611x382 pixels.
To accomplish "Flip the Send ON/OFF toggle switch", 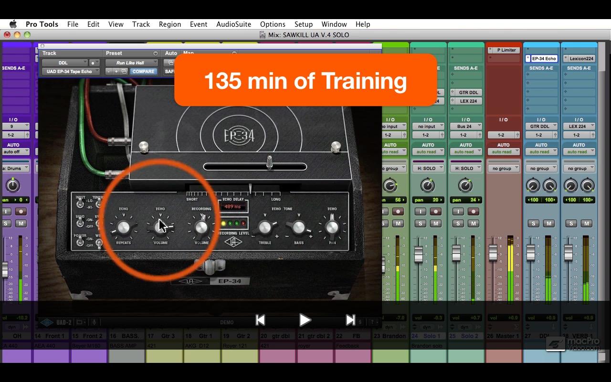I will point(81,223).
